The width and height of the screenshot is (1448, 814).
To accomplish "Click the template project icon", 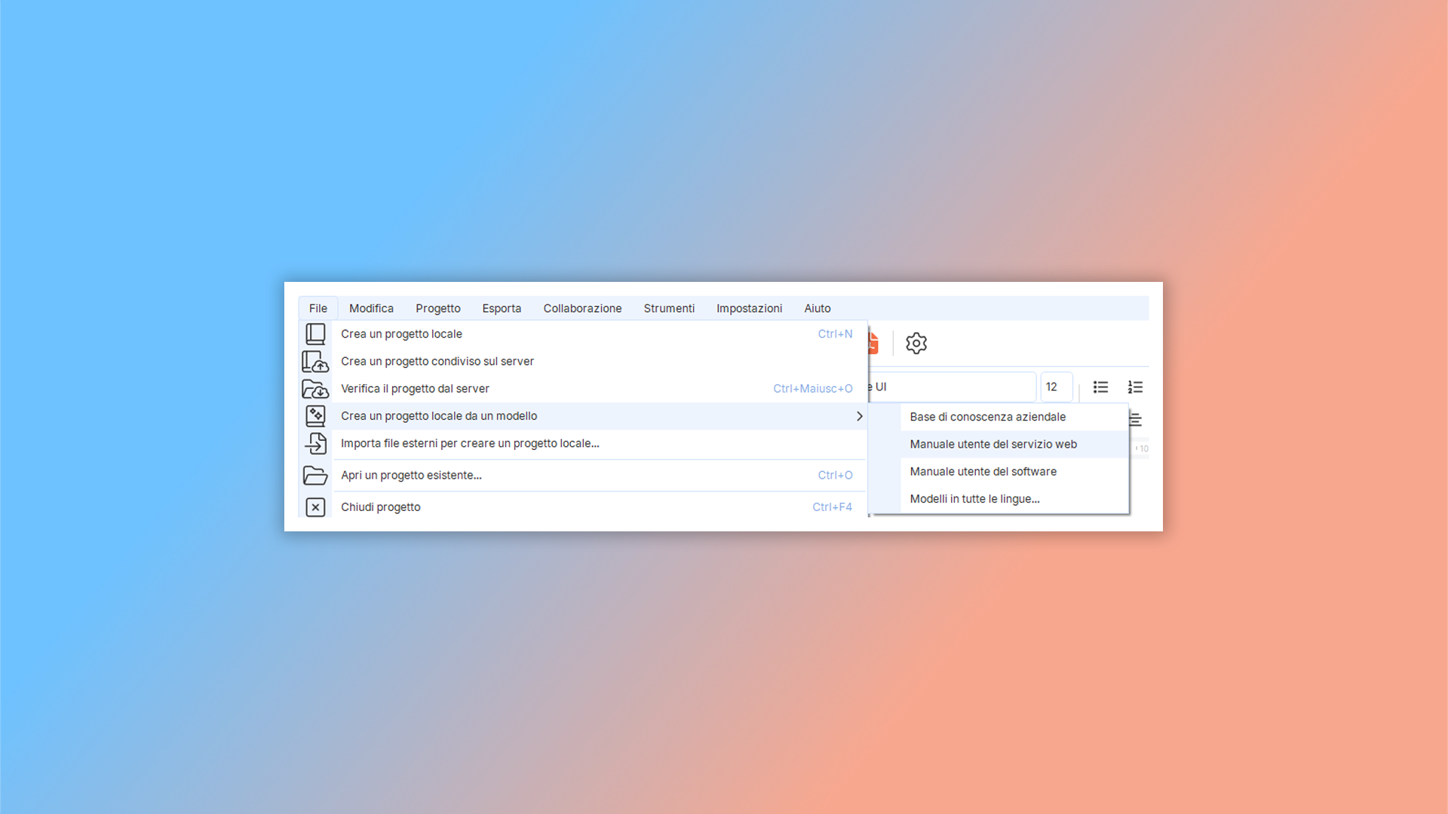I will pyautogui.click(x=315, y=416).
